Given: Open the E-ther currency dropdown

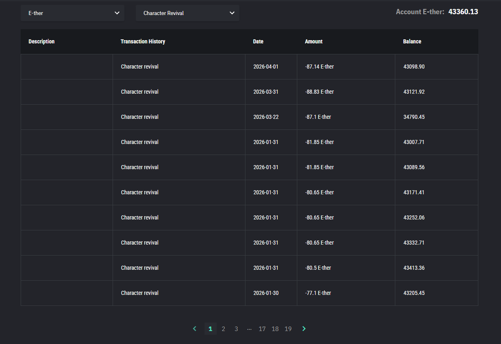Looking at the screenshot, I should pyautogui.click(x=73, y=13).
